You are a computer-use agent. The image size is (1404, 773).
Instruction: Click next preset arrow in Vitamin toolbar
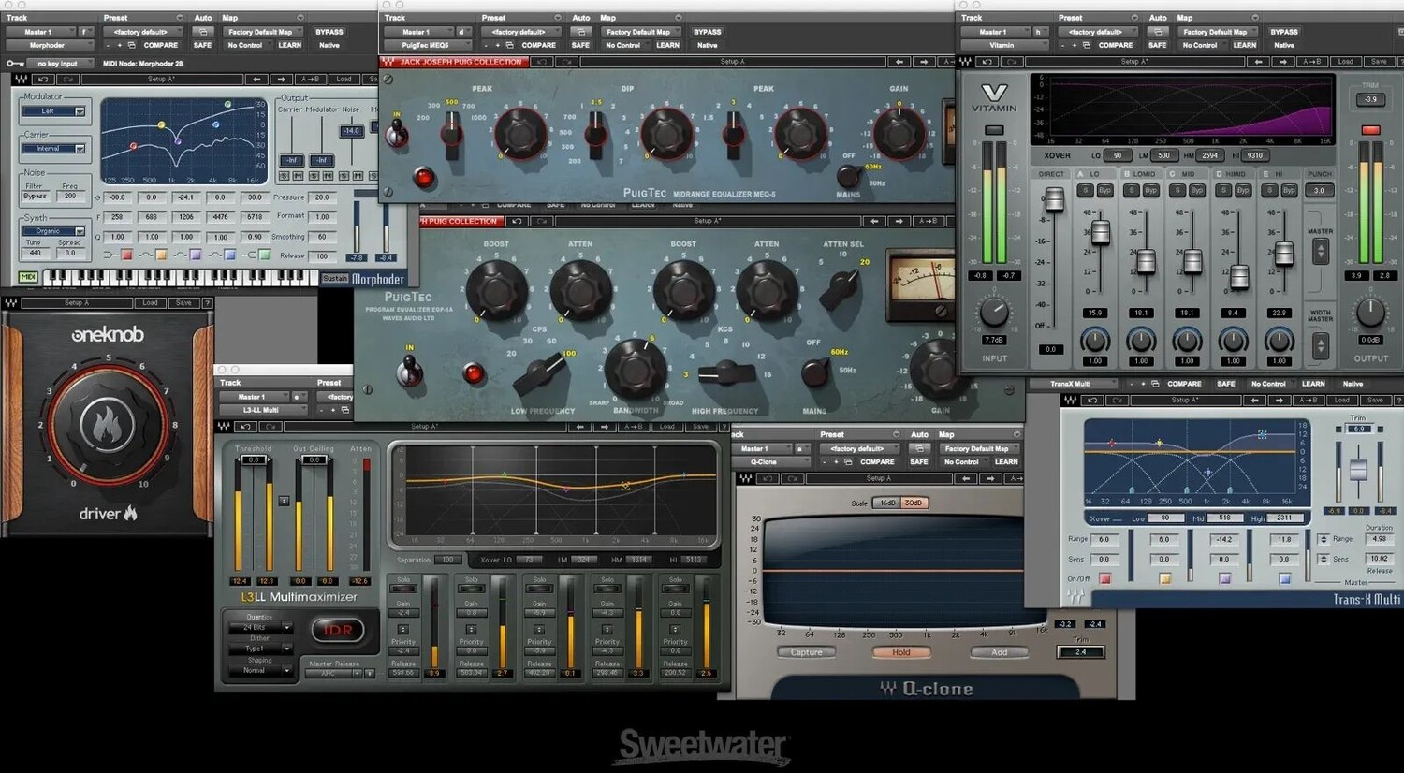click(1282, 62)
